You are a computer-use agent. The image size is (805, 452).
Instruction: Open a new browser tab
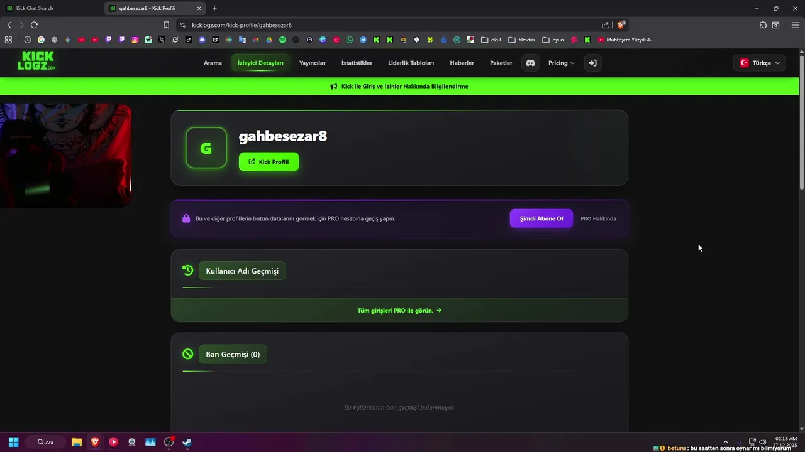point(214,8)
